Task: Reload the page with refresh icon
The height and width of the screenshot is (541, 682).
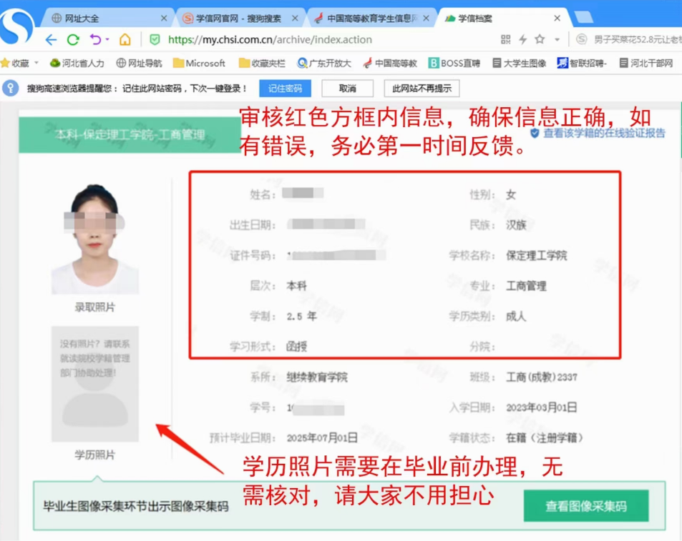Action: tap(72, 39)
